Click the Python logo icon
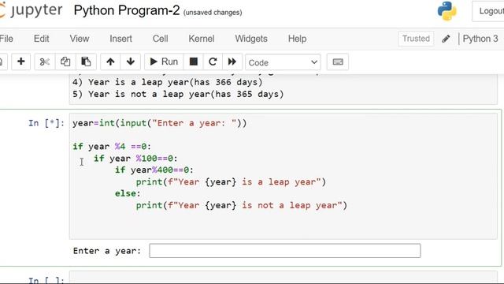The image size is (504, 284). pyautogui.click(x=447, y=11)
